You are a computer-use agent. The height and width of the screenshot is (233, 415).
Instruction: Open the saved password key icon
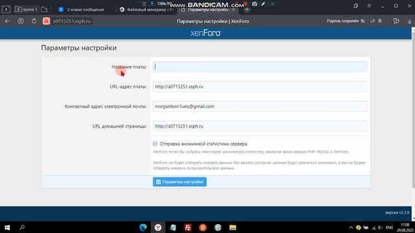363,21
